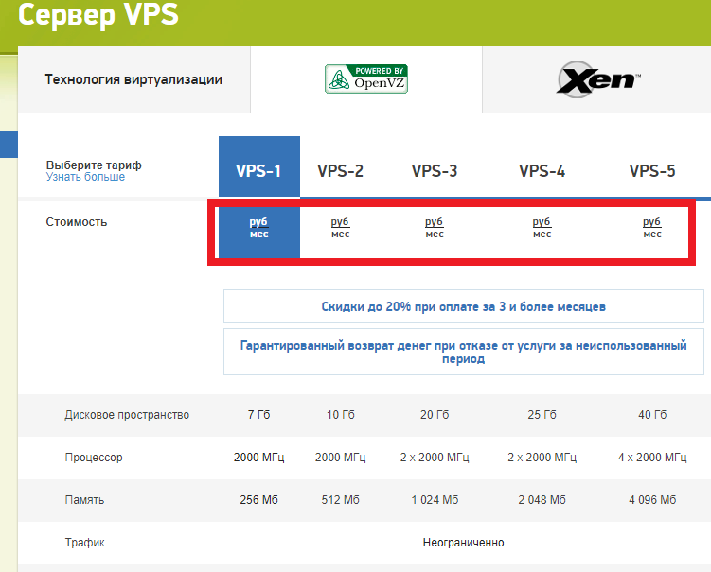Image resolution: width=711 pixels, height=572 pixels.
Task: Choose the VPS-1 tariff tab
Action: (258, 171)
